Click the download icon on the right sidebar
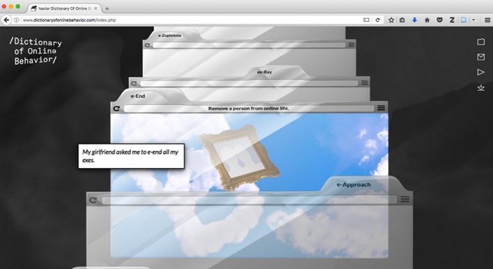This screenshot has width=493, height=269. 480,88
